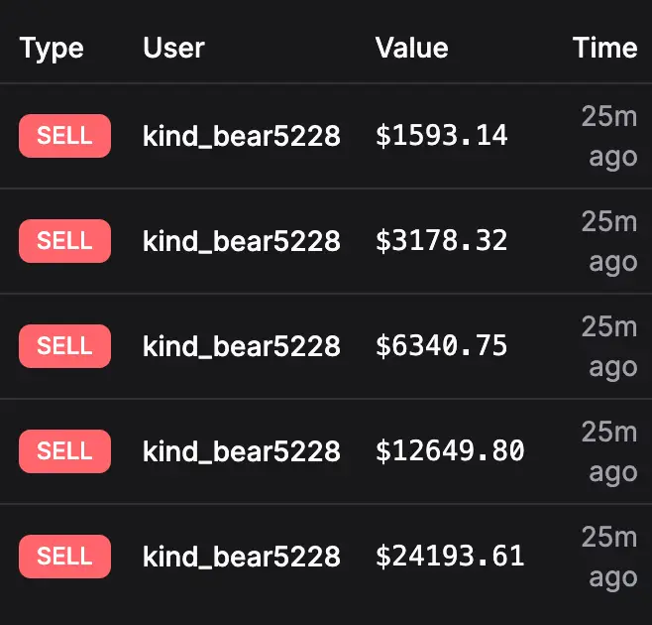Open kind_bear5228 profile in the first row

(x=242, y=136)
